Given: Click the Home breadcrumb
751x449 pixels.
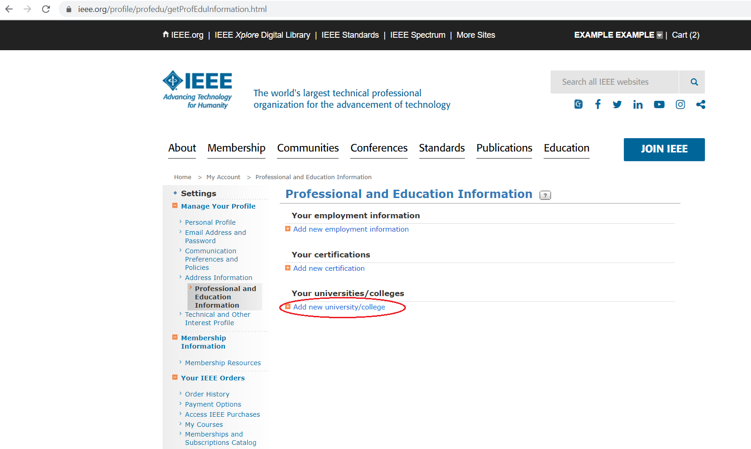Looking at the screenshot, I should tap(182, 177).
